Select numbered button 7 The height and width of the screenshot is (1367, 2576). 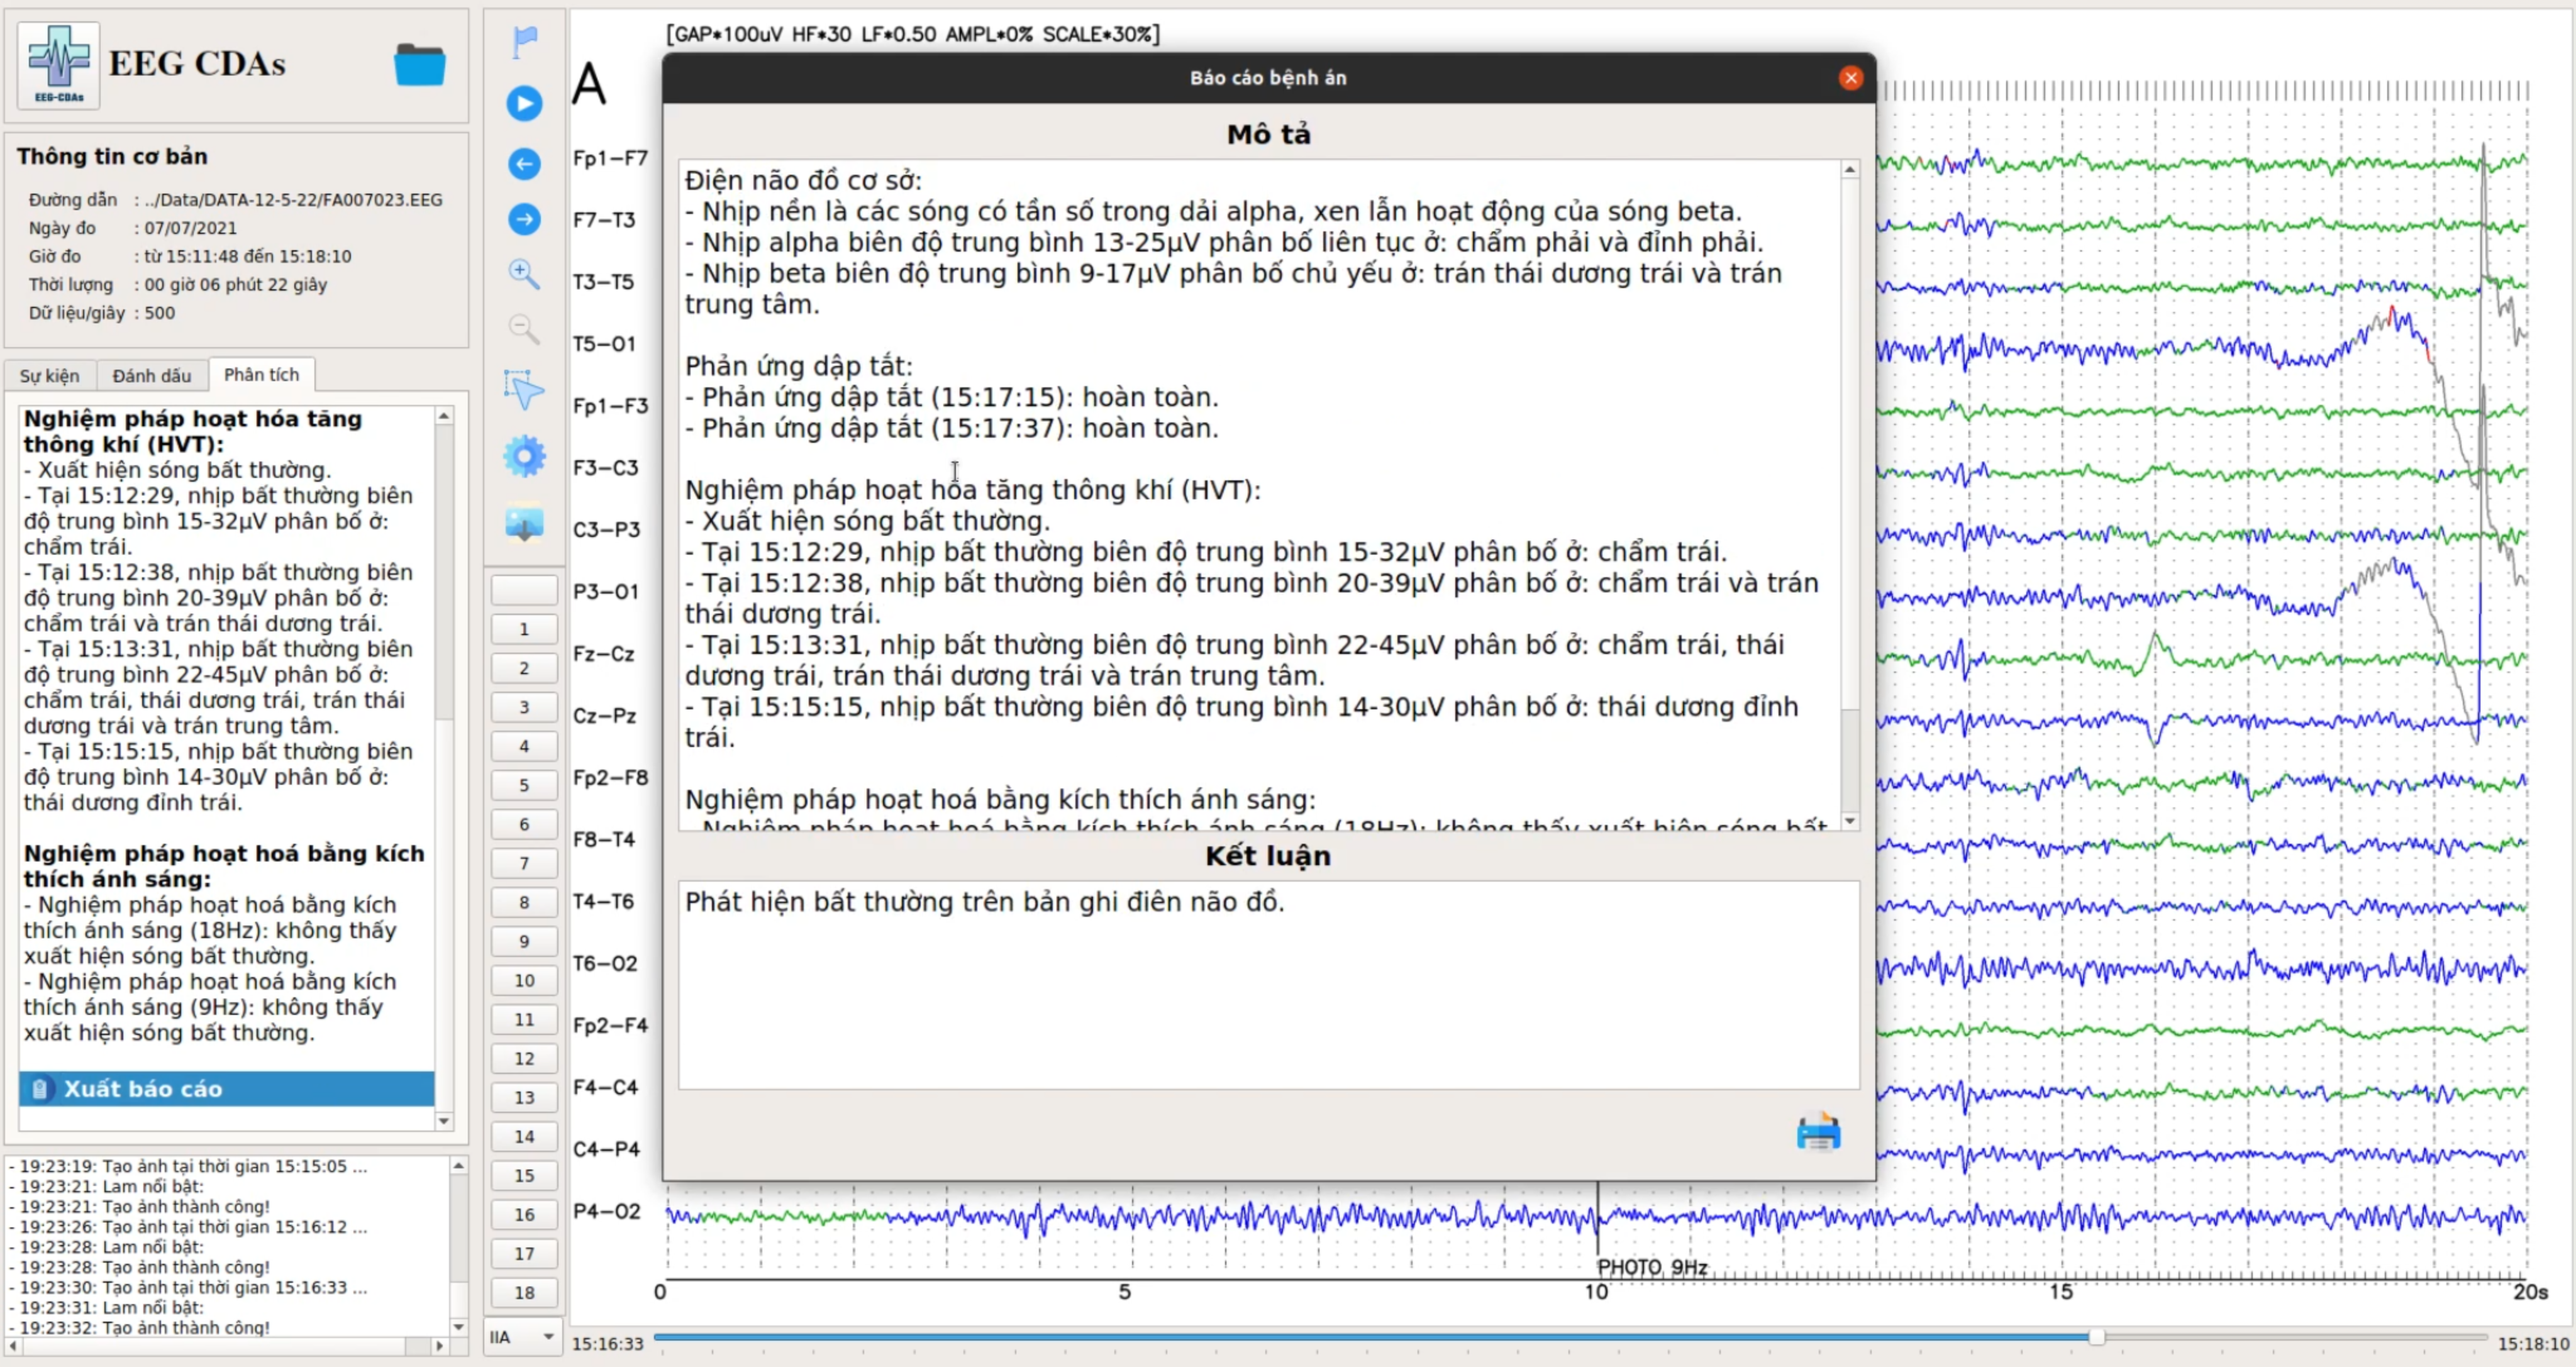(x=524, y=863)
